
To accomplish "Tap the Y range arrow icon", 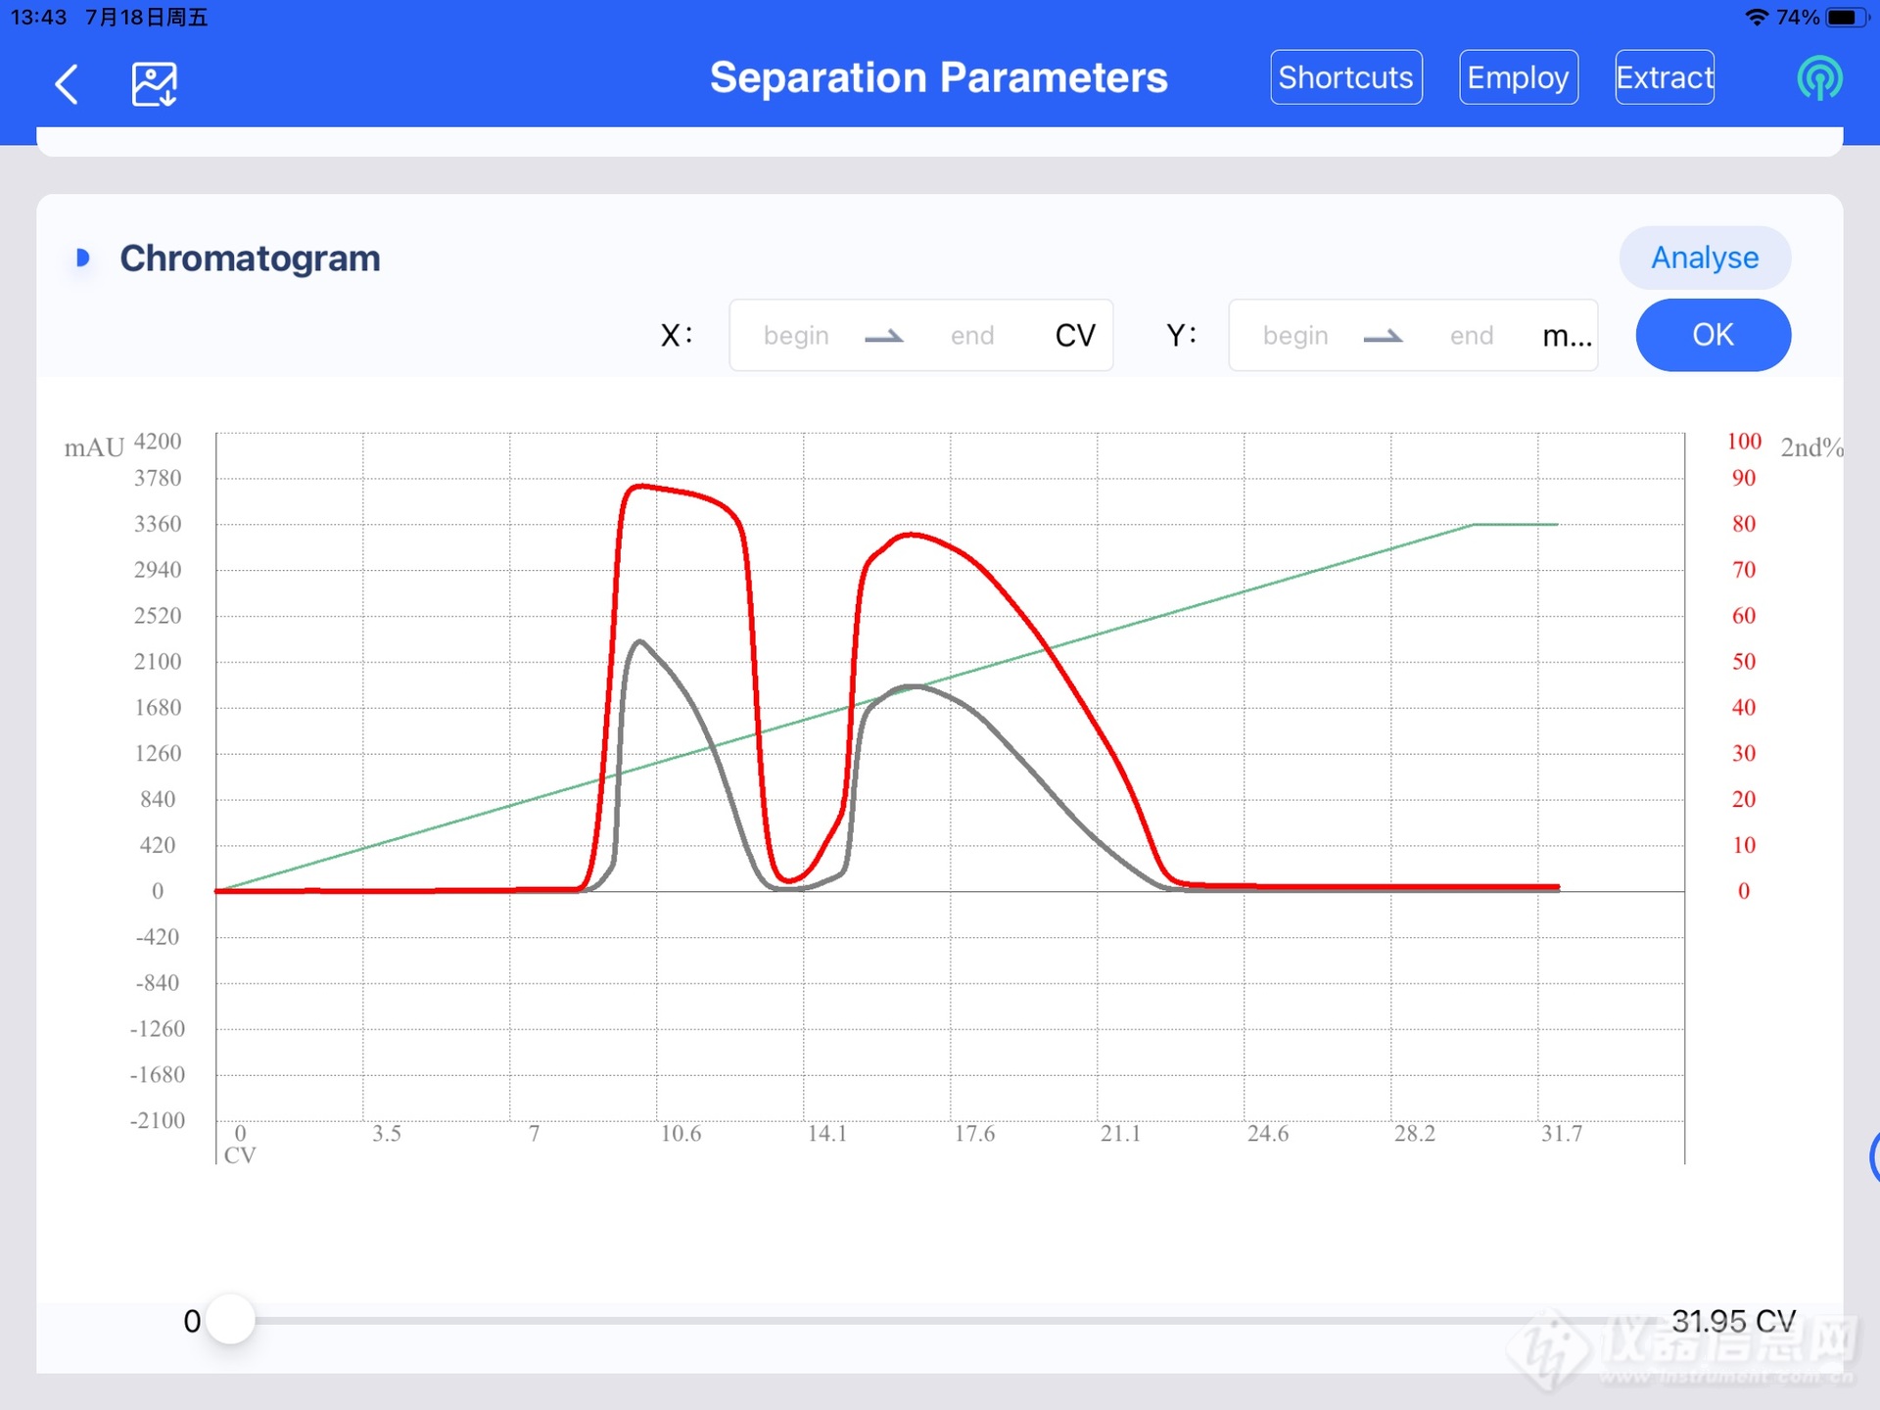I will click(1383, 336).
